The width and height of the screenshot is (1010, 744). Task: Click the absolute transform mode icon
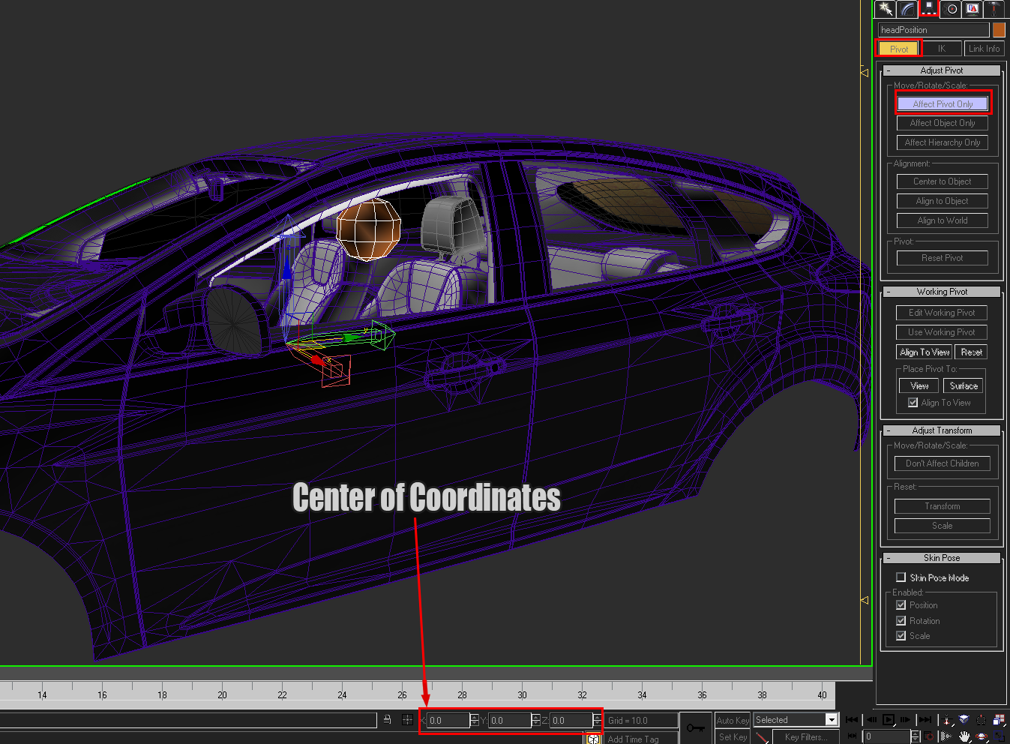[x=407, y=720]
